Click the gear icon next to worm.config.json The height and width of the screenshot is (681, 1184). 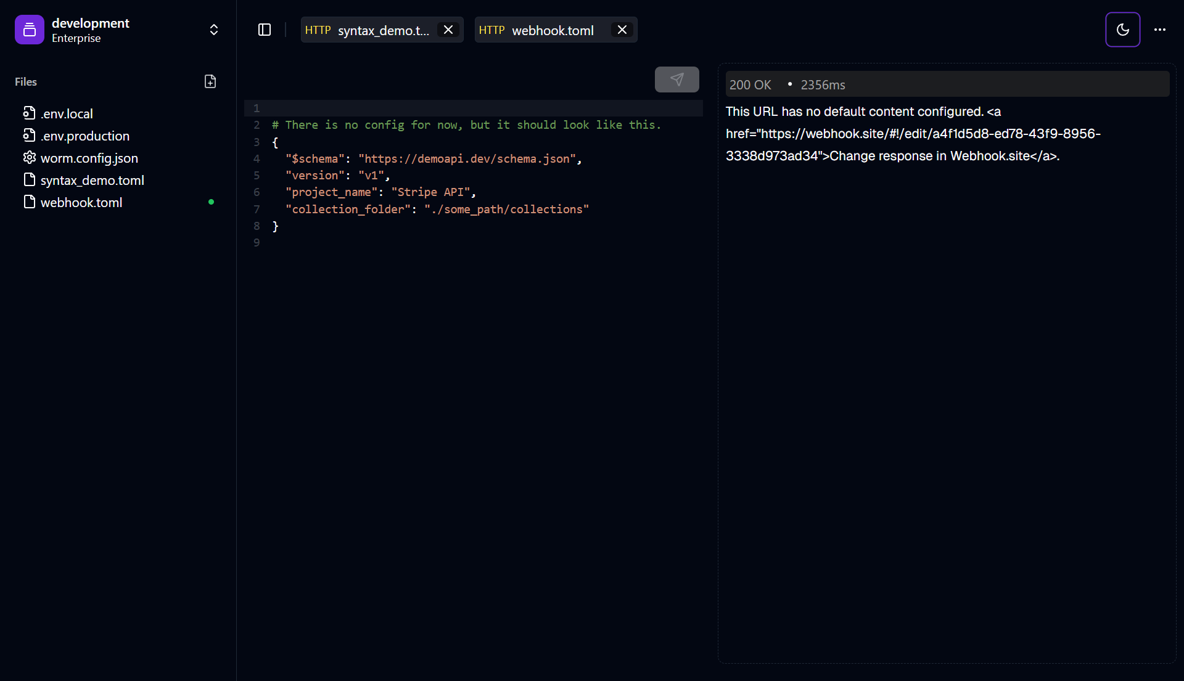tap(29, 158)
